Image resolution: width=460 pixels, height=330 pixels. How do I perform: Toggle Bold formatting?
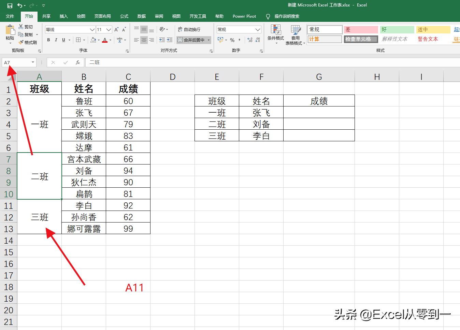click(x=48, y=40)
